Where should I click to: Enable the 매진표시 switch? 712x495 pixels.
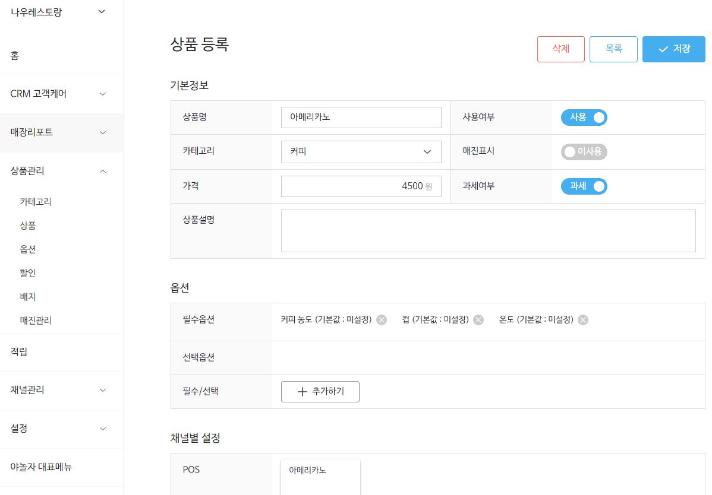[x=584, y=152]
